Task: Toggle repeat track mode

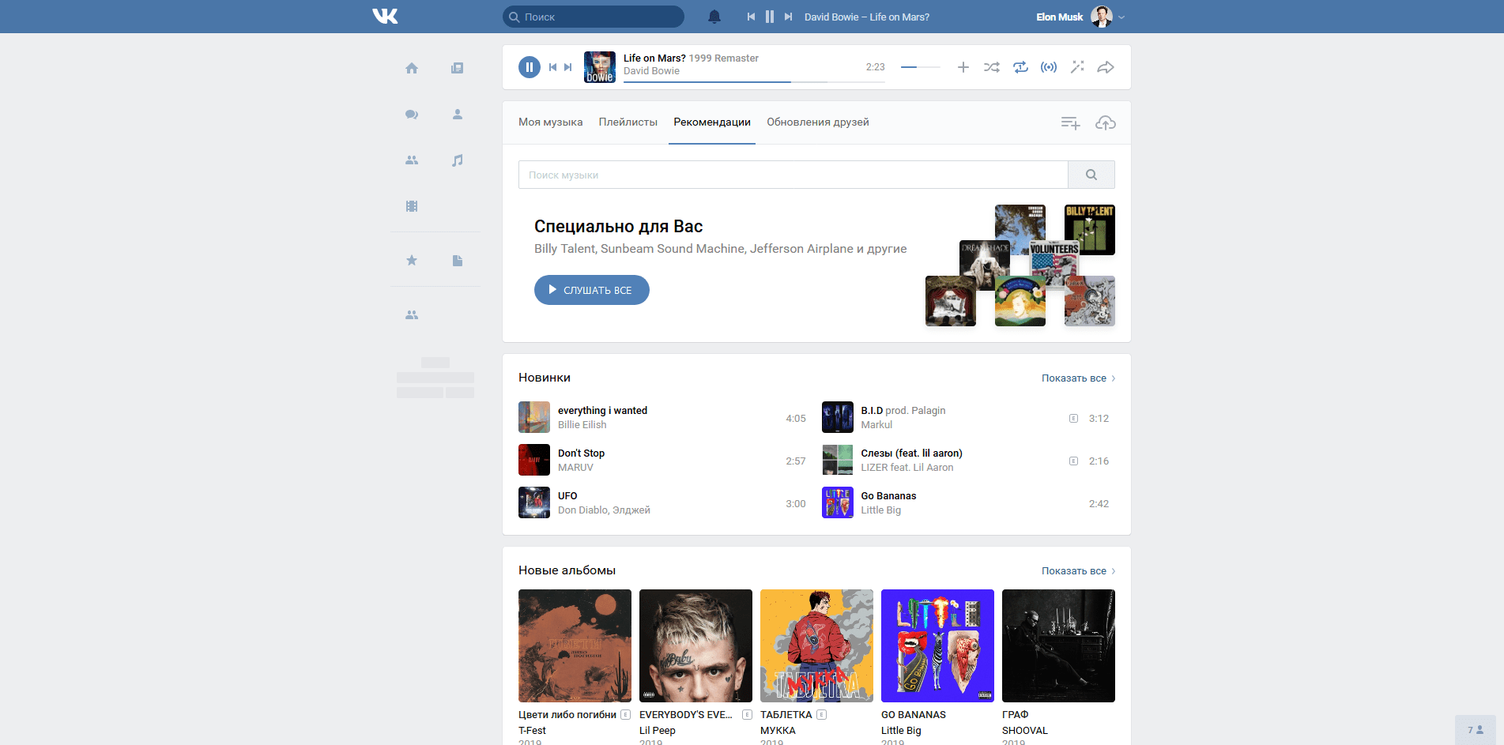Action: [1020, 67]
